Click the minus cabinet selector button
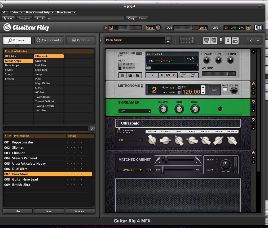Screen dimensions: 268x228 pyautogui.click(x=147, y=170)
